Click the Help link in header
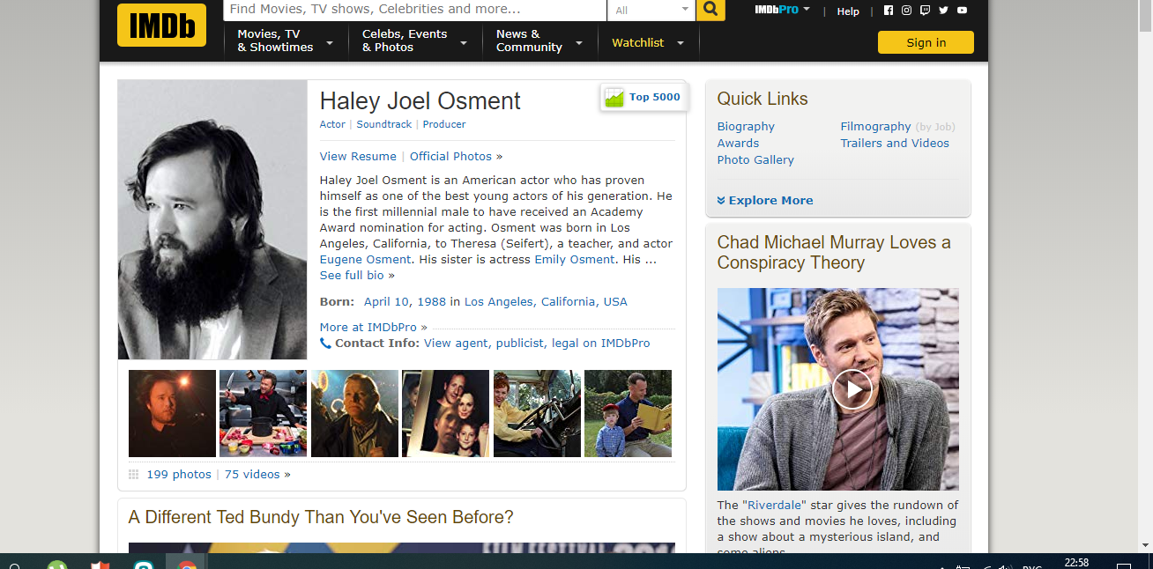Viewport: 1153px width, 569px height. 848,11
